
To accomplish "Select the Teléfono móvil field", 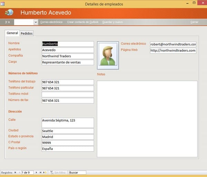I will point(68,95).
